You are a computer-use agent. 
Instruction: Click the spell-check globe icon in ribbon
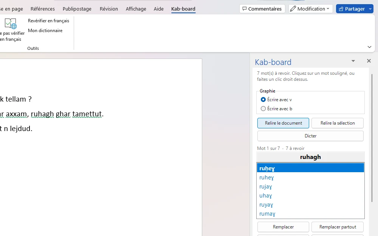pos(11,23)
